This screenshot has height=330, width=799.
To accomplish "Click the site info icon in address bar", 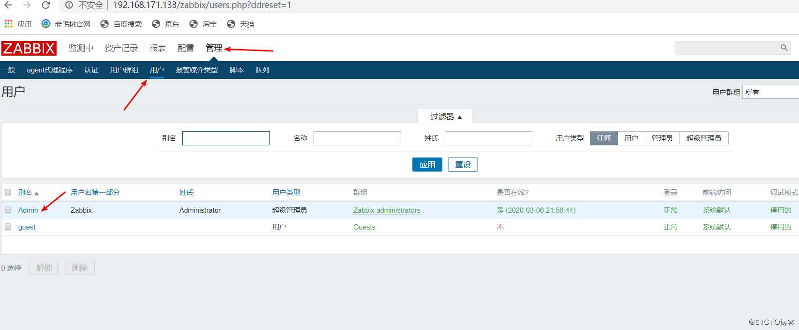I will click(69, 5).
